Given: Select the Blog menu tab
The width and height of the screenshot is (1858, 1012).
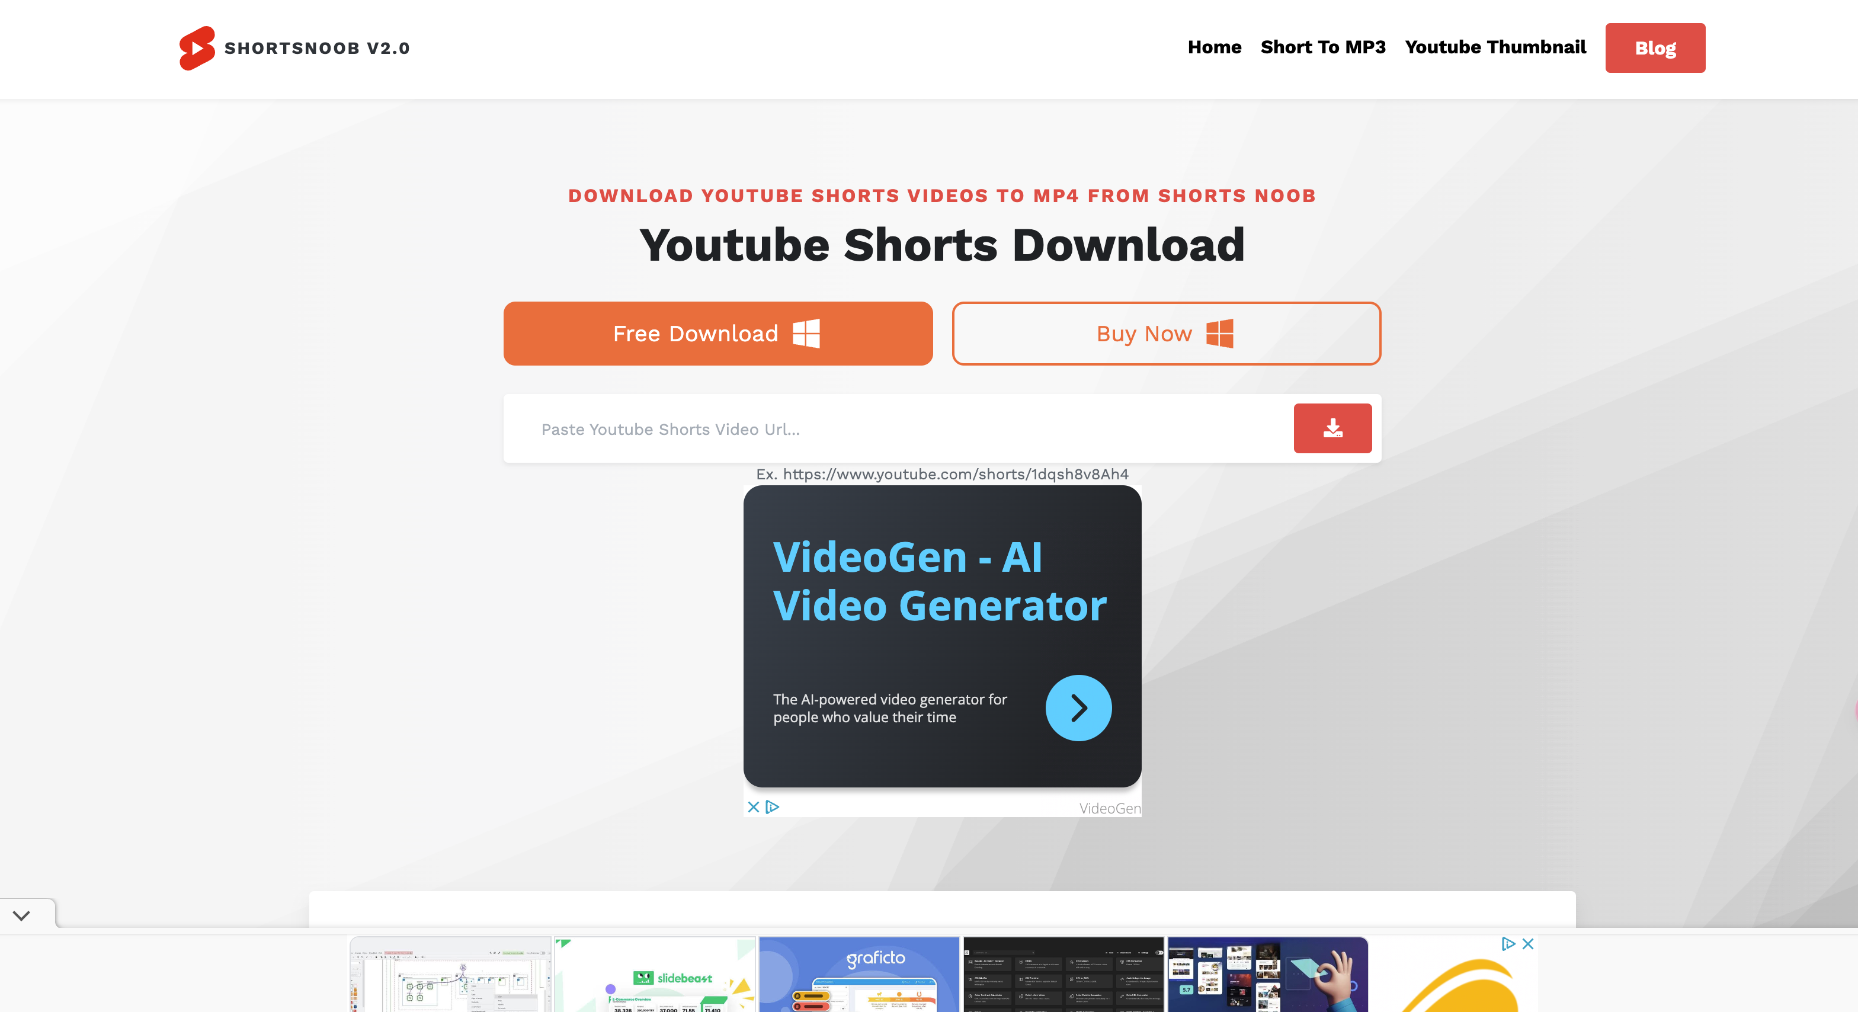Looking at the screenshot, I should [x=1656, y=47].
